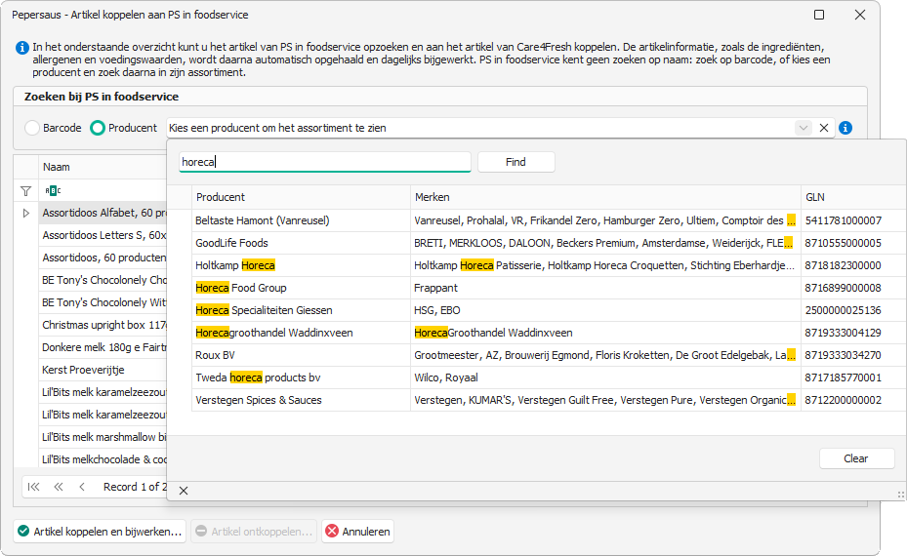Image resolution: width=907 pixels, height=556 pixels.
Task: Click the Clear button
Action: point(856,458)
